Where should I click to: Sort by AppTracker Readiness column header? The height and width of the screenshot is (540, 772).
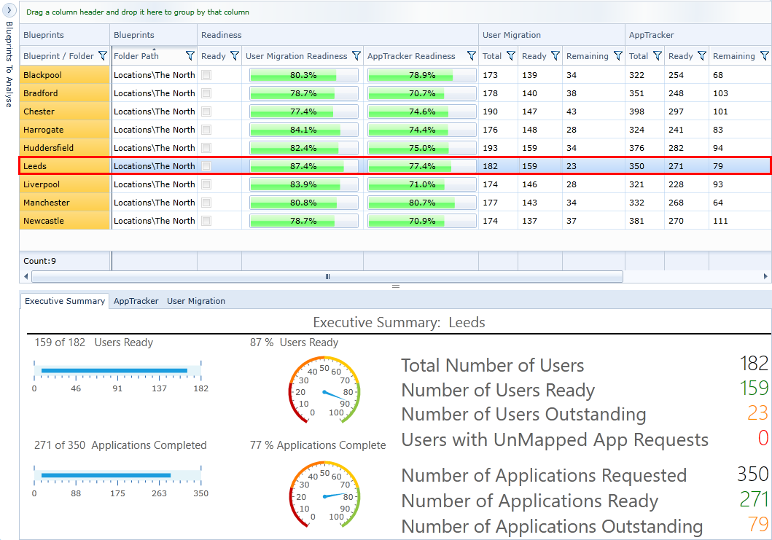pos(411,56)
